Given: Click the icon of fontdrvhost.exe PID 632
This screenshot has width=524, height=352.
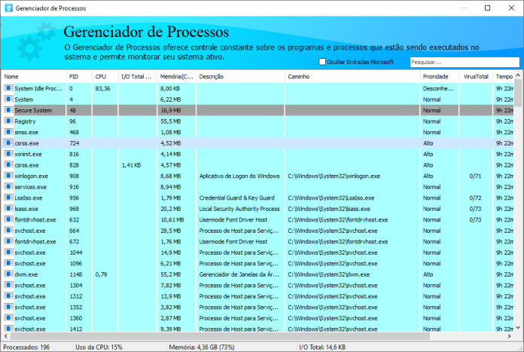Looking at the screenshot, I should coord(9,219).
